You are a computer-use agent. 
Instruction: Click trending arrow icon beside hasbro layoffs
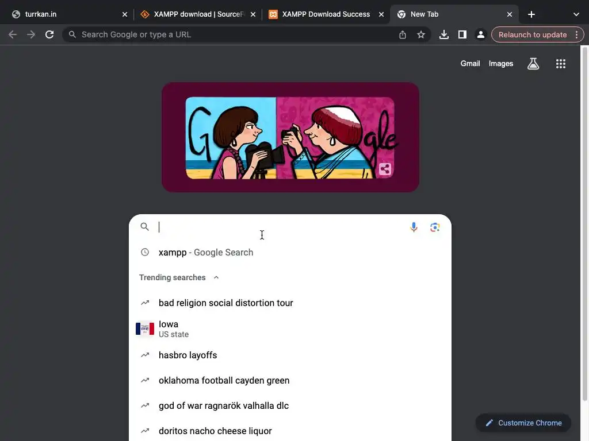144,355
